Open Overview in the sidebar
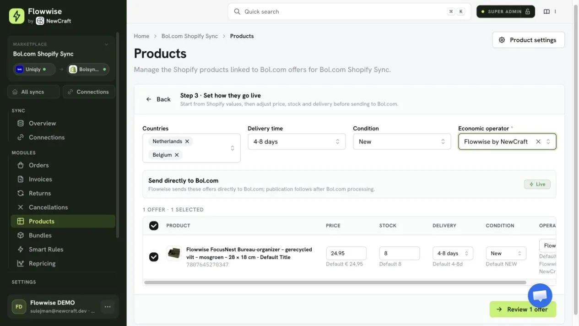The image size is (579, 326). pos(63,123)
